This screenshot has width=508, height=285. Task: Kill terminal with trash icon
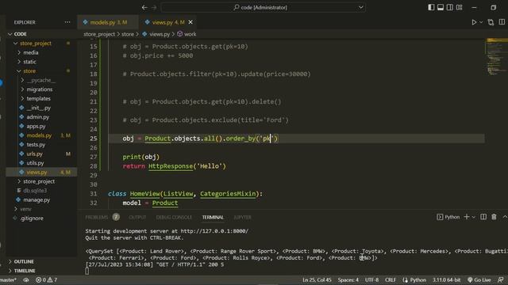click(494, 217)
